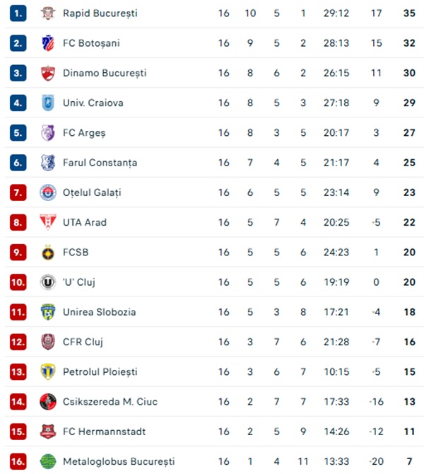Click the Rapid București club crest
The image size is (424, 474).
[48, 13]
